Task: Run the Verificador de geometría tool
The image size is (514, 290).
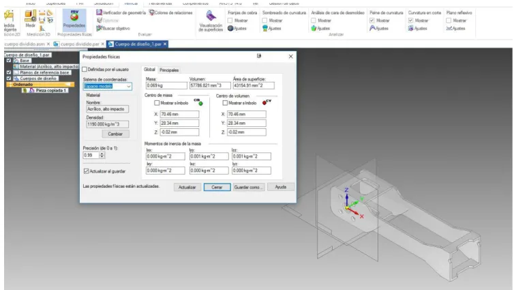Action: (x=121, y=12)
